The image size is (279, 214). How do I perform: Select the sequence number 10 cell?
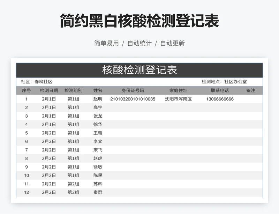(x=27, y=175)
